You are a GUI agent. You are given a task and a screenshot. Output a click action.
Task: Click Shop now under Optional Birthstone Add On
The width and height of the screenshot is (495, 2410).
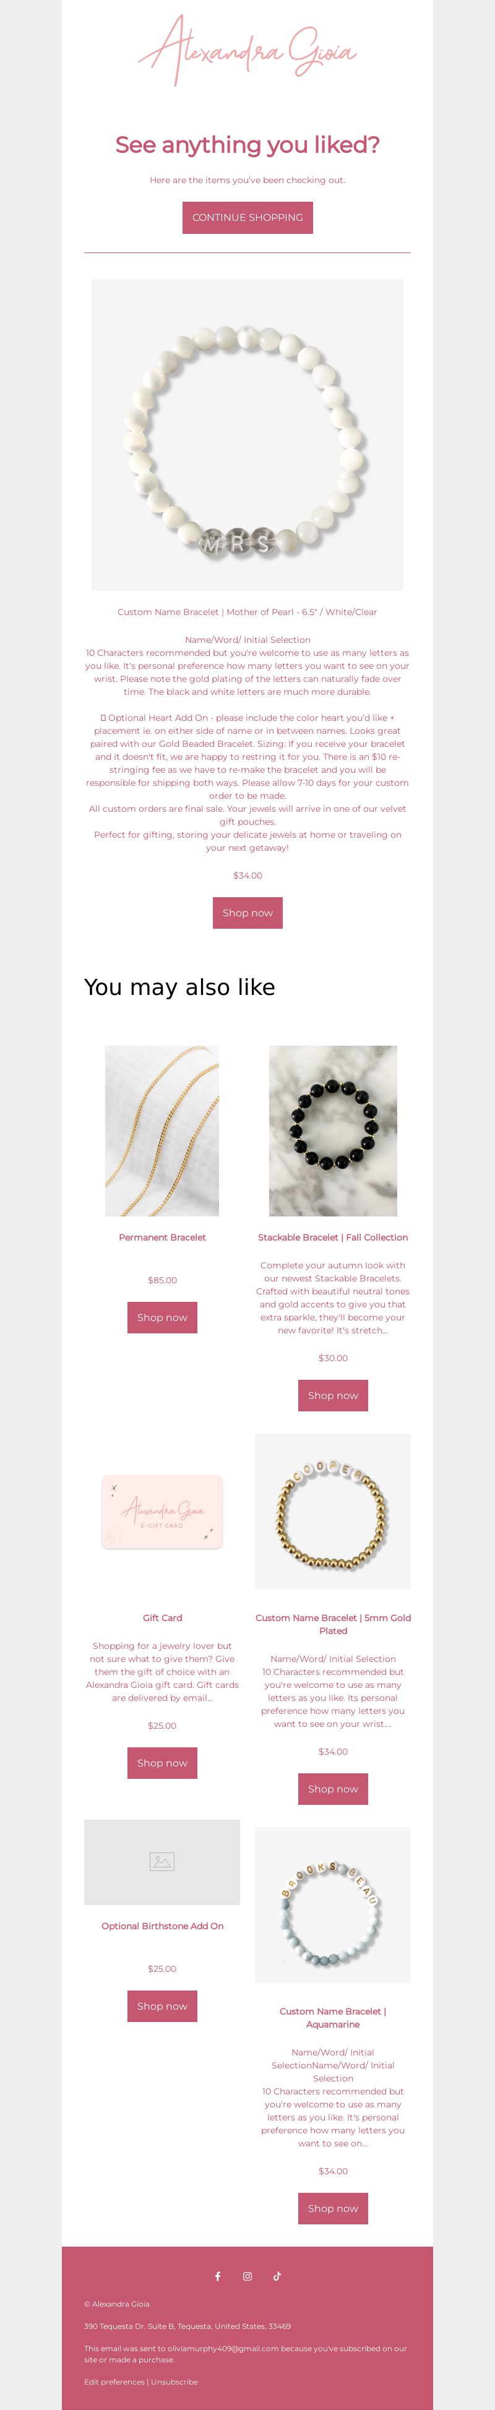[x=162, y=2006]
